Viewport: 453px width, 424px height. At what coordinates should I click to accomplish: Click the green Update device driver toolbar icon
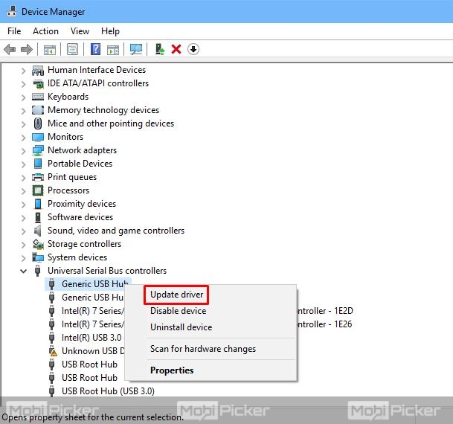pyautogui.click(x=159, y=49)
